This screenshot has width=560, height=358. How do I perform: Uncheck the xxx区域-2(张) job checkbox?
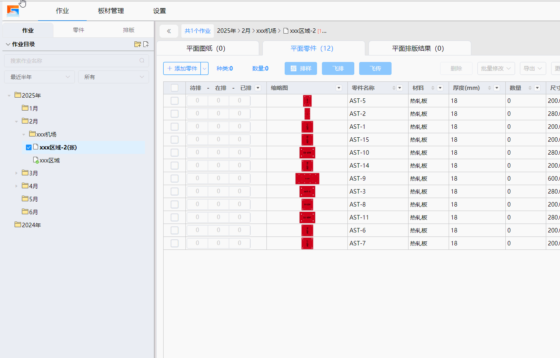pyautogui.click(x=29, y=147)
